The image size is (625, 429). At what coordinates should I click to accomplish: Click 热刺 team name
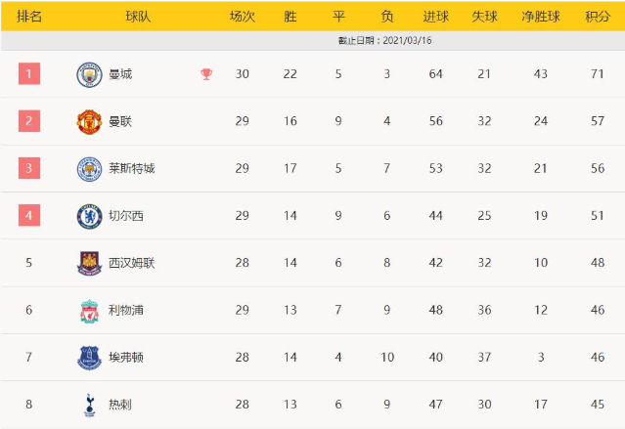click(120, 405)
